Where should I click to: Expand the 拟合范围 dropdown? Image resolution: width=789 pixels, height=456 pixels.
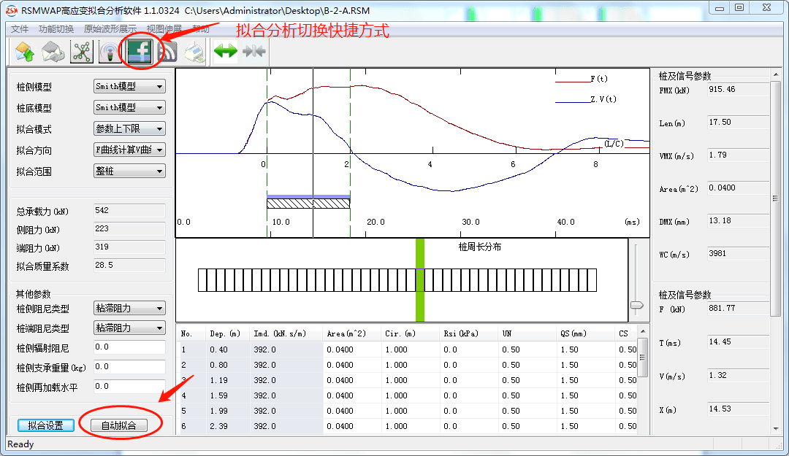159,171
